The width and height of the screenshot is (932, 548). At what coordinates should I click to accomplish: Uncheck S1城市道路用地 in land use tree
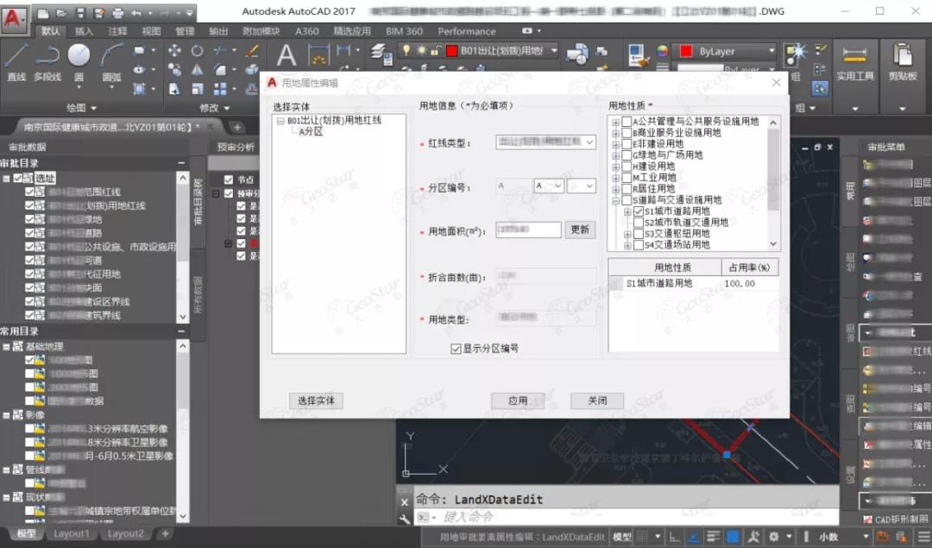[639, 211]
